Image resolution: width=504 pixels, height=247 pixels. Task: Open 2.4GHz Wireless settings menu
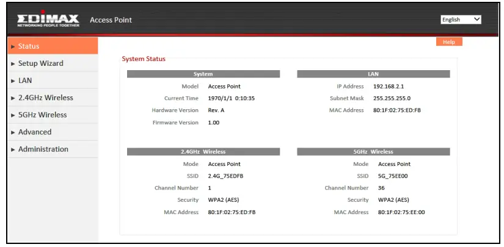pos(53,98)
